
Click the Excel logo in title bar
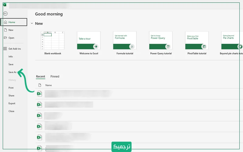5,5
